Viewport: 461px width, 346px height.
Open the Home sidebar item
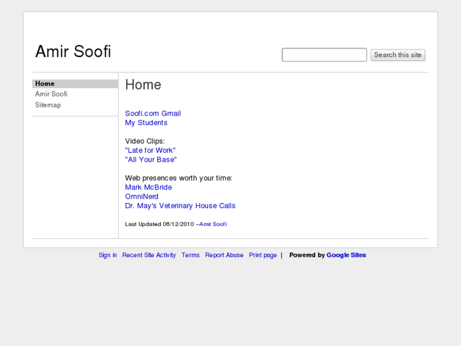coord(75,84)
